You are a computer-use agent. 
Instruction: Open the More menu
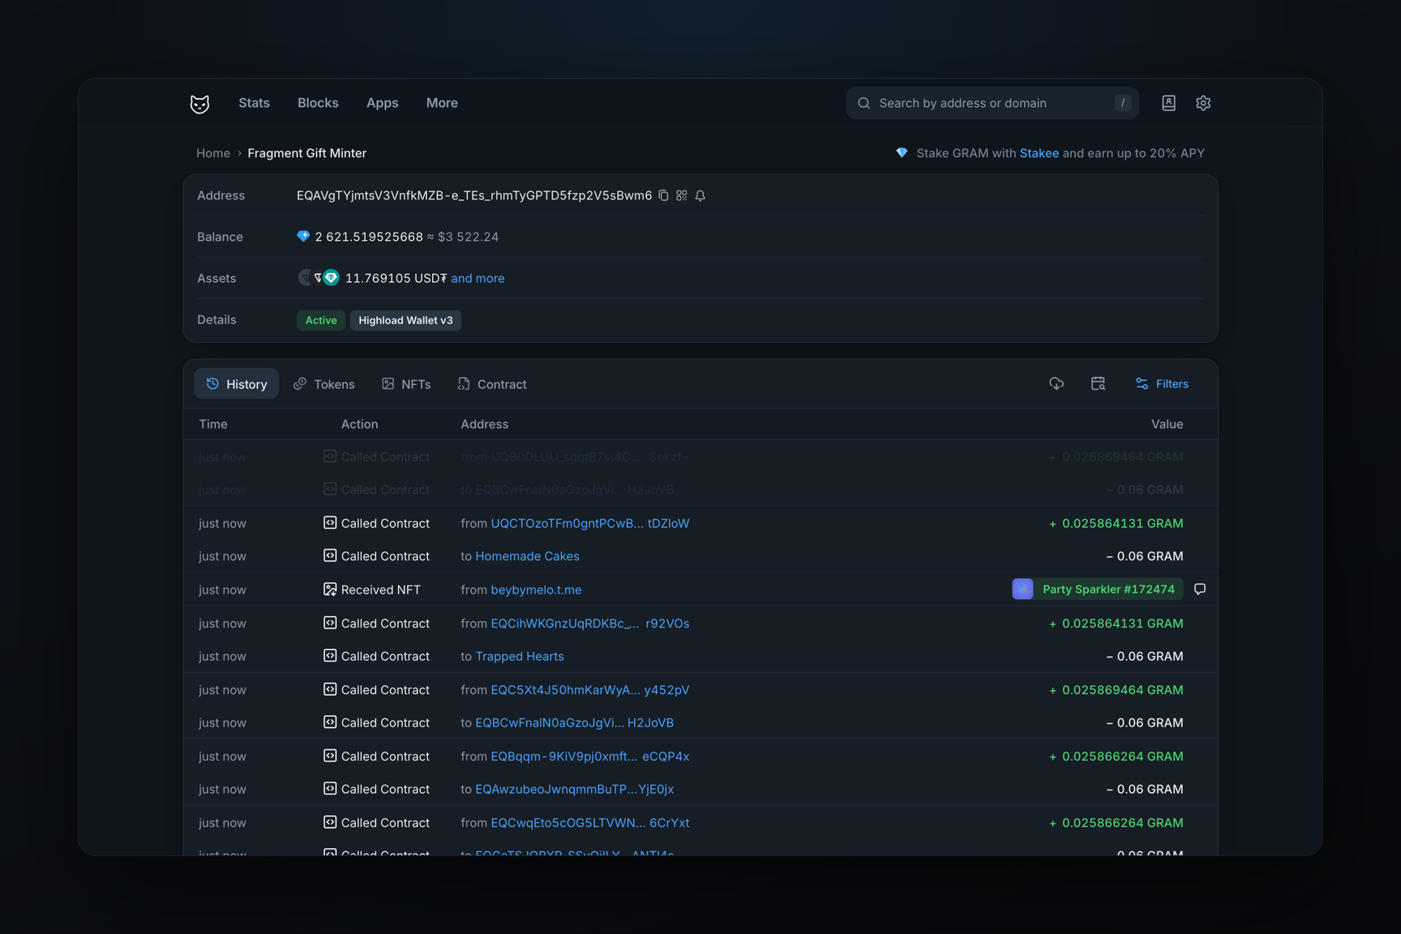(442, 103)
